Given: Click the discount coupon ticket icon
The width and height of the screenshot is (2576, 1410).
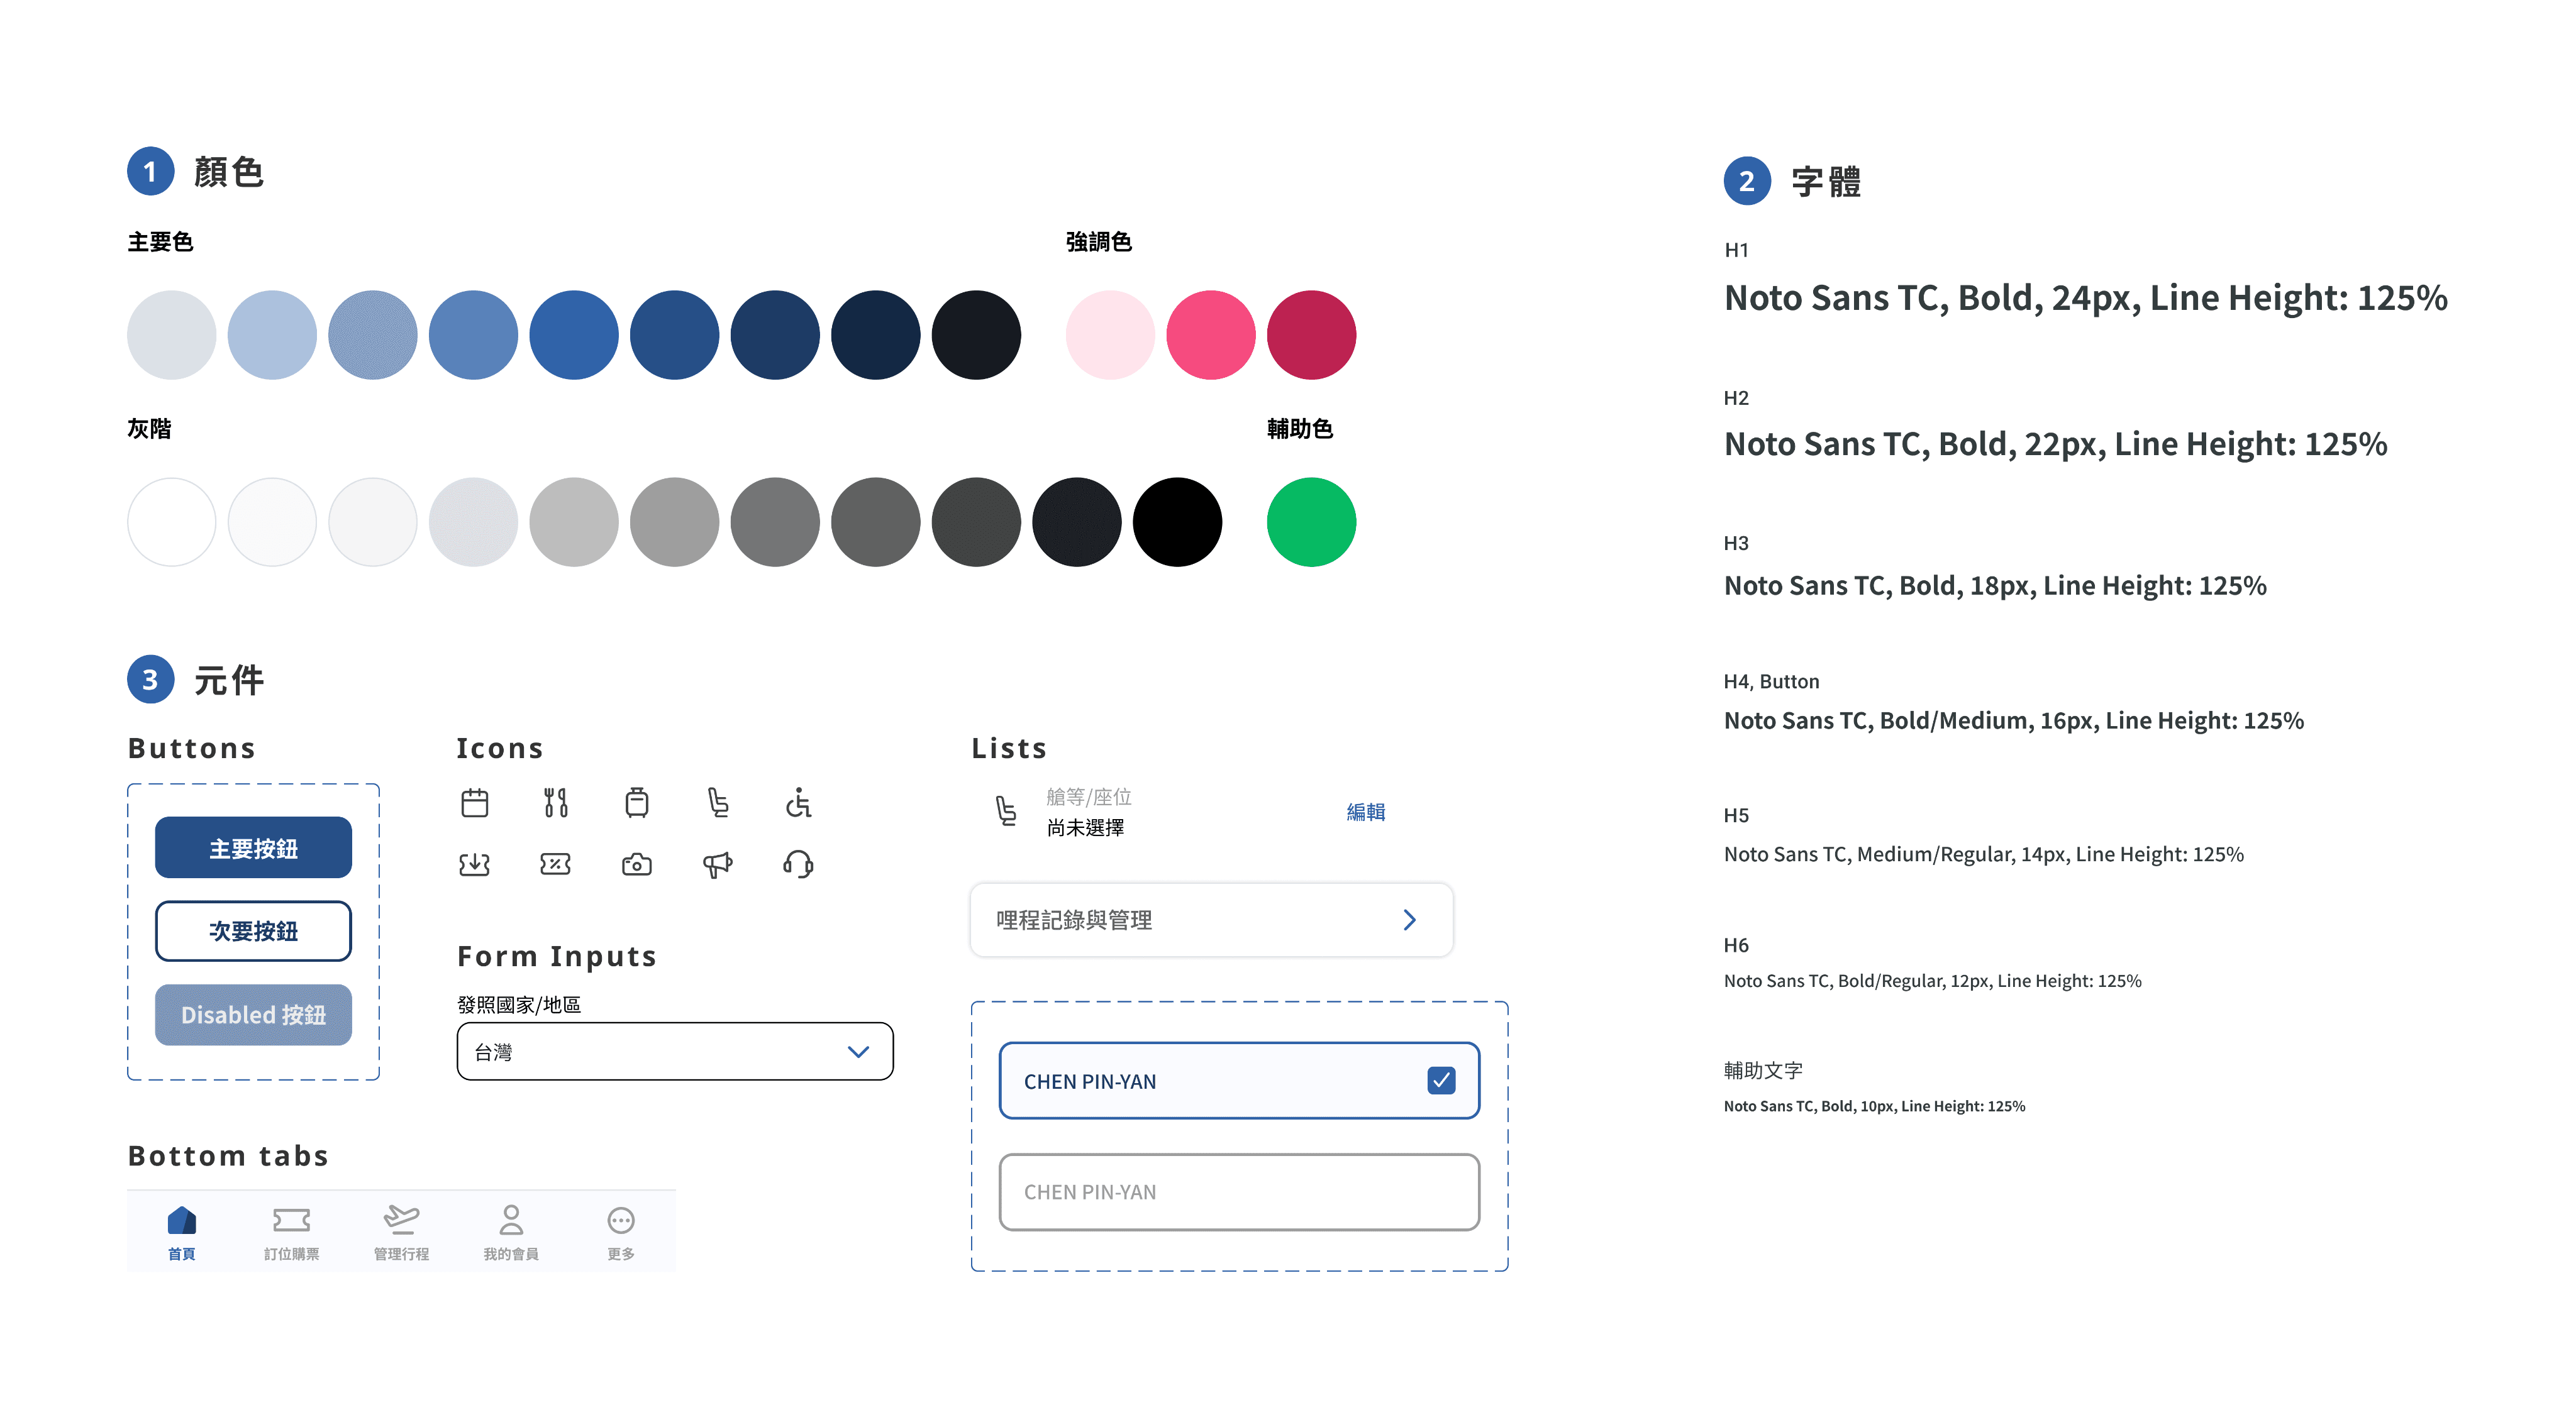Looking at the screenshot, I should pyautogui.click(x=556, y=864).
